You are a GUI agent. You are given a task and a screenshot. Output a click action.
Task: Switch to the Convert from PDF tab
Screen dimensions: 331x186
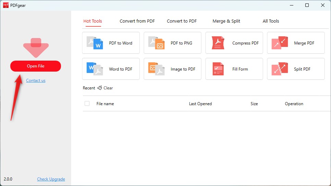(x=137, y=21)
